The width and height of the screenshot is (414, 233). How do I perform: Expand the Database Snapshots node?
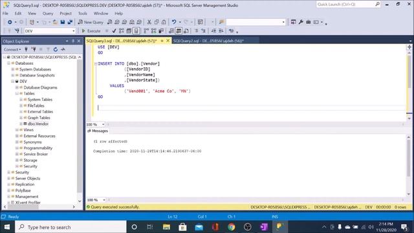(13, 75)
